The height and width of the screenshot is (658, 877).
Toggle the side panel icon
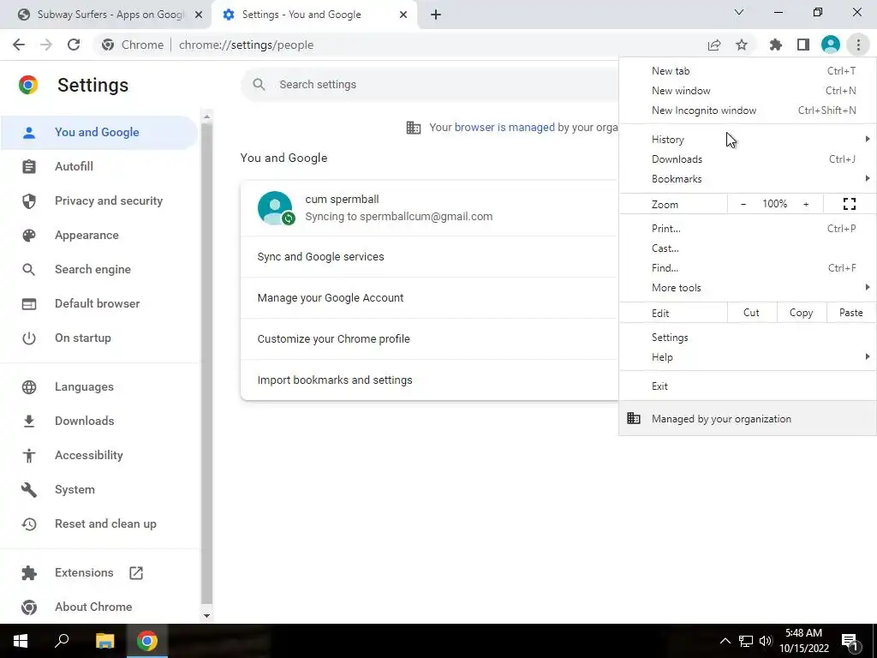(x=803, y=45)
